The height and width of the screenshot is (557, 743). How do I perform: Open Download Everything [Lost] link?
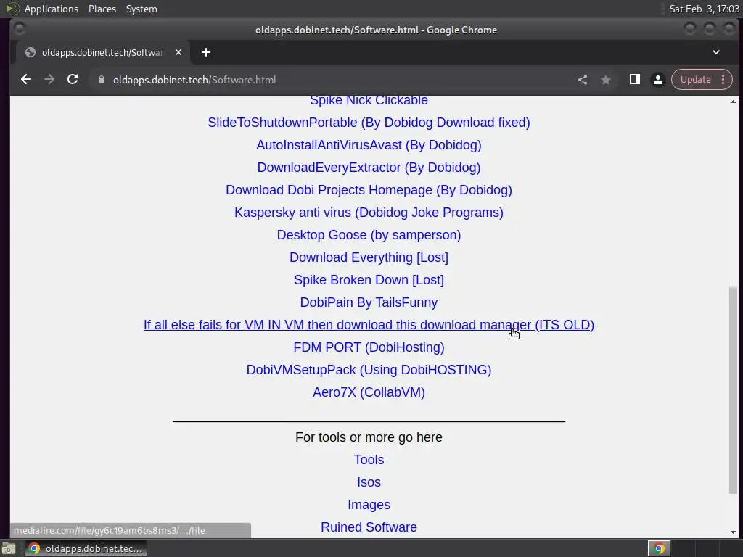tap(369, 257)
